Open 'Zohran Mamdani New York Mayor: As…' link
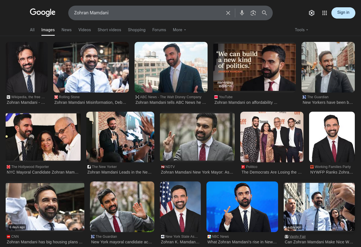This screenshot has height=247, width=361. click(197, 172)
